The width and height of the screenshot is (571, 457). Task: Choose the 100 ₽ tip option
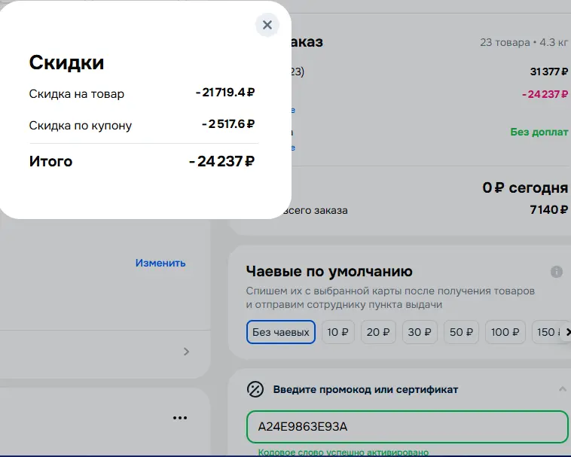click(x=505, y=332)
